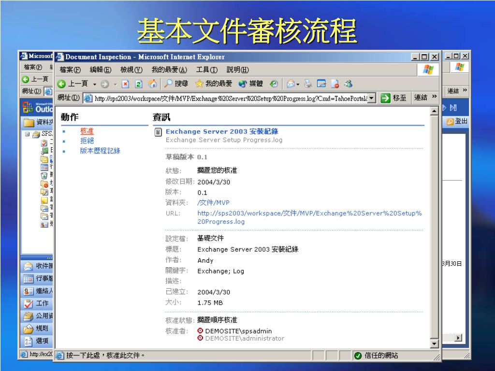Select the DEMOSITE\administrator approver text

245,338
